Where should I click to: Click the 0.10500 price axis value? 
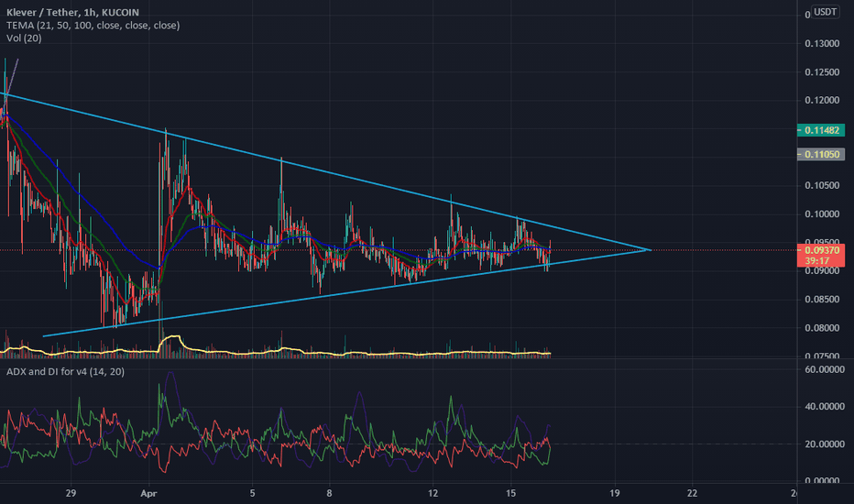pos(822,186)
